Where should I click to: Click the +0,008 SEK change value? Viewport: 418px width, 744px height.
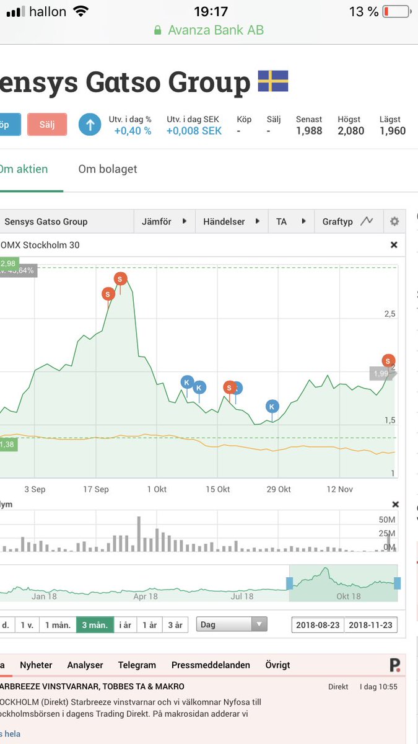[x=194, y=131]
